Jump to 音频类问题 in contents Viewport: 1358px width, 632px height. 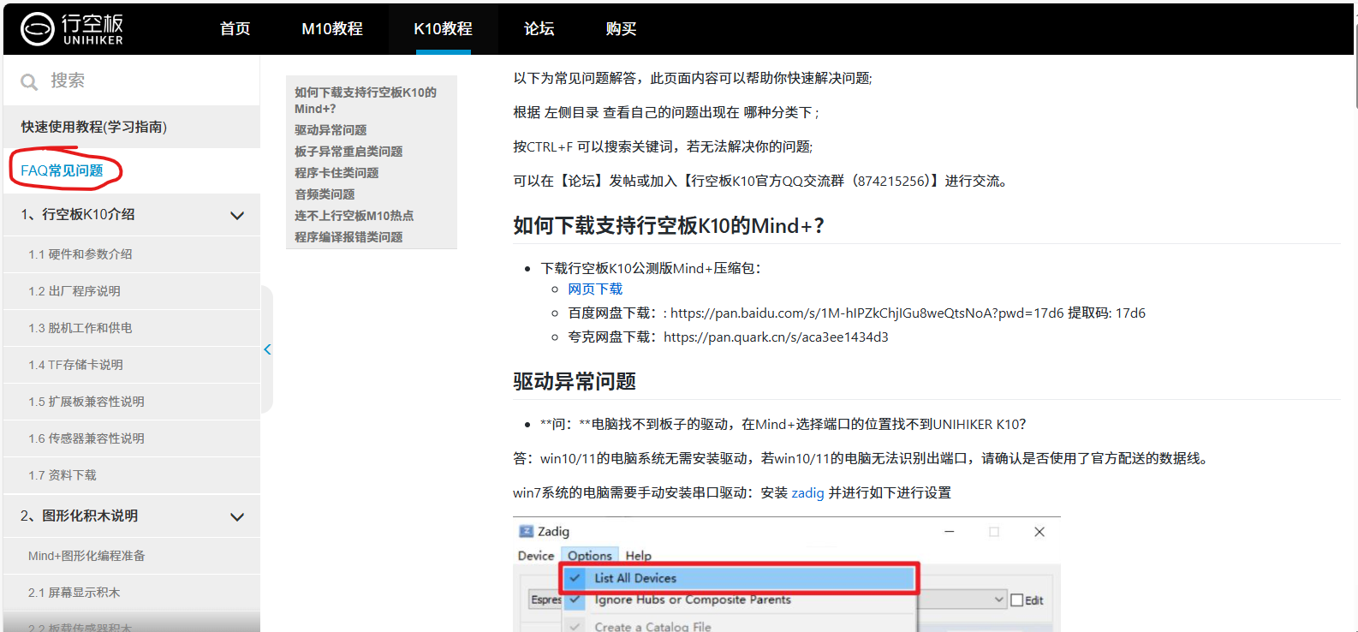click(325, 194)
